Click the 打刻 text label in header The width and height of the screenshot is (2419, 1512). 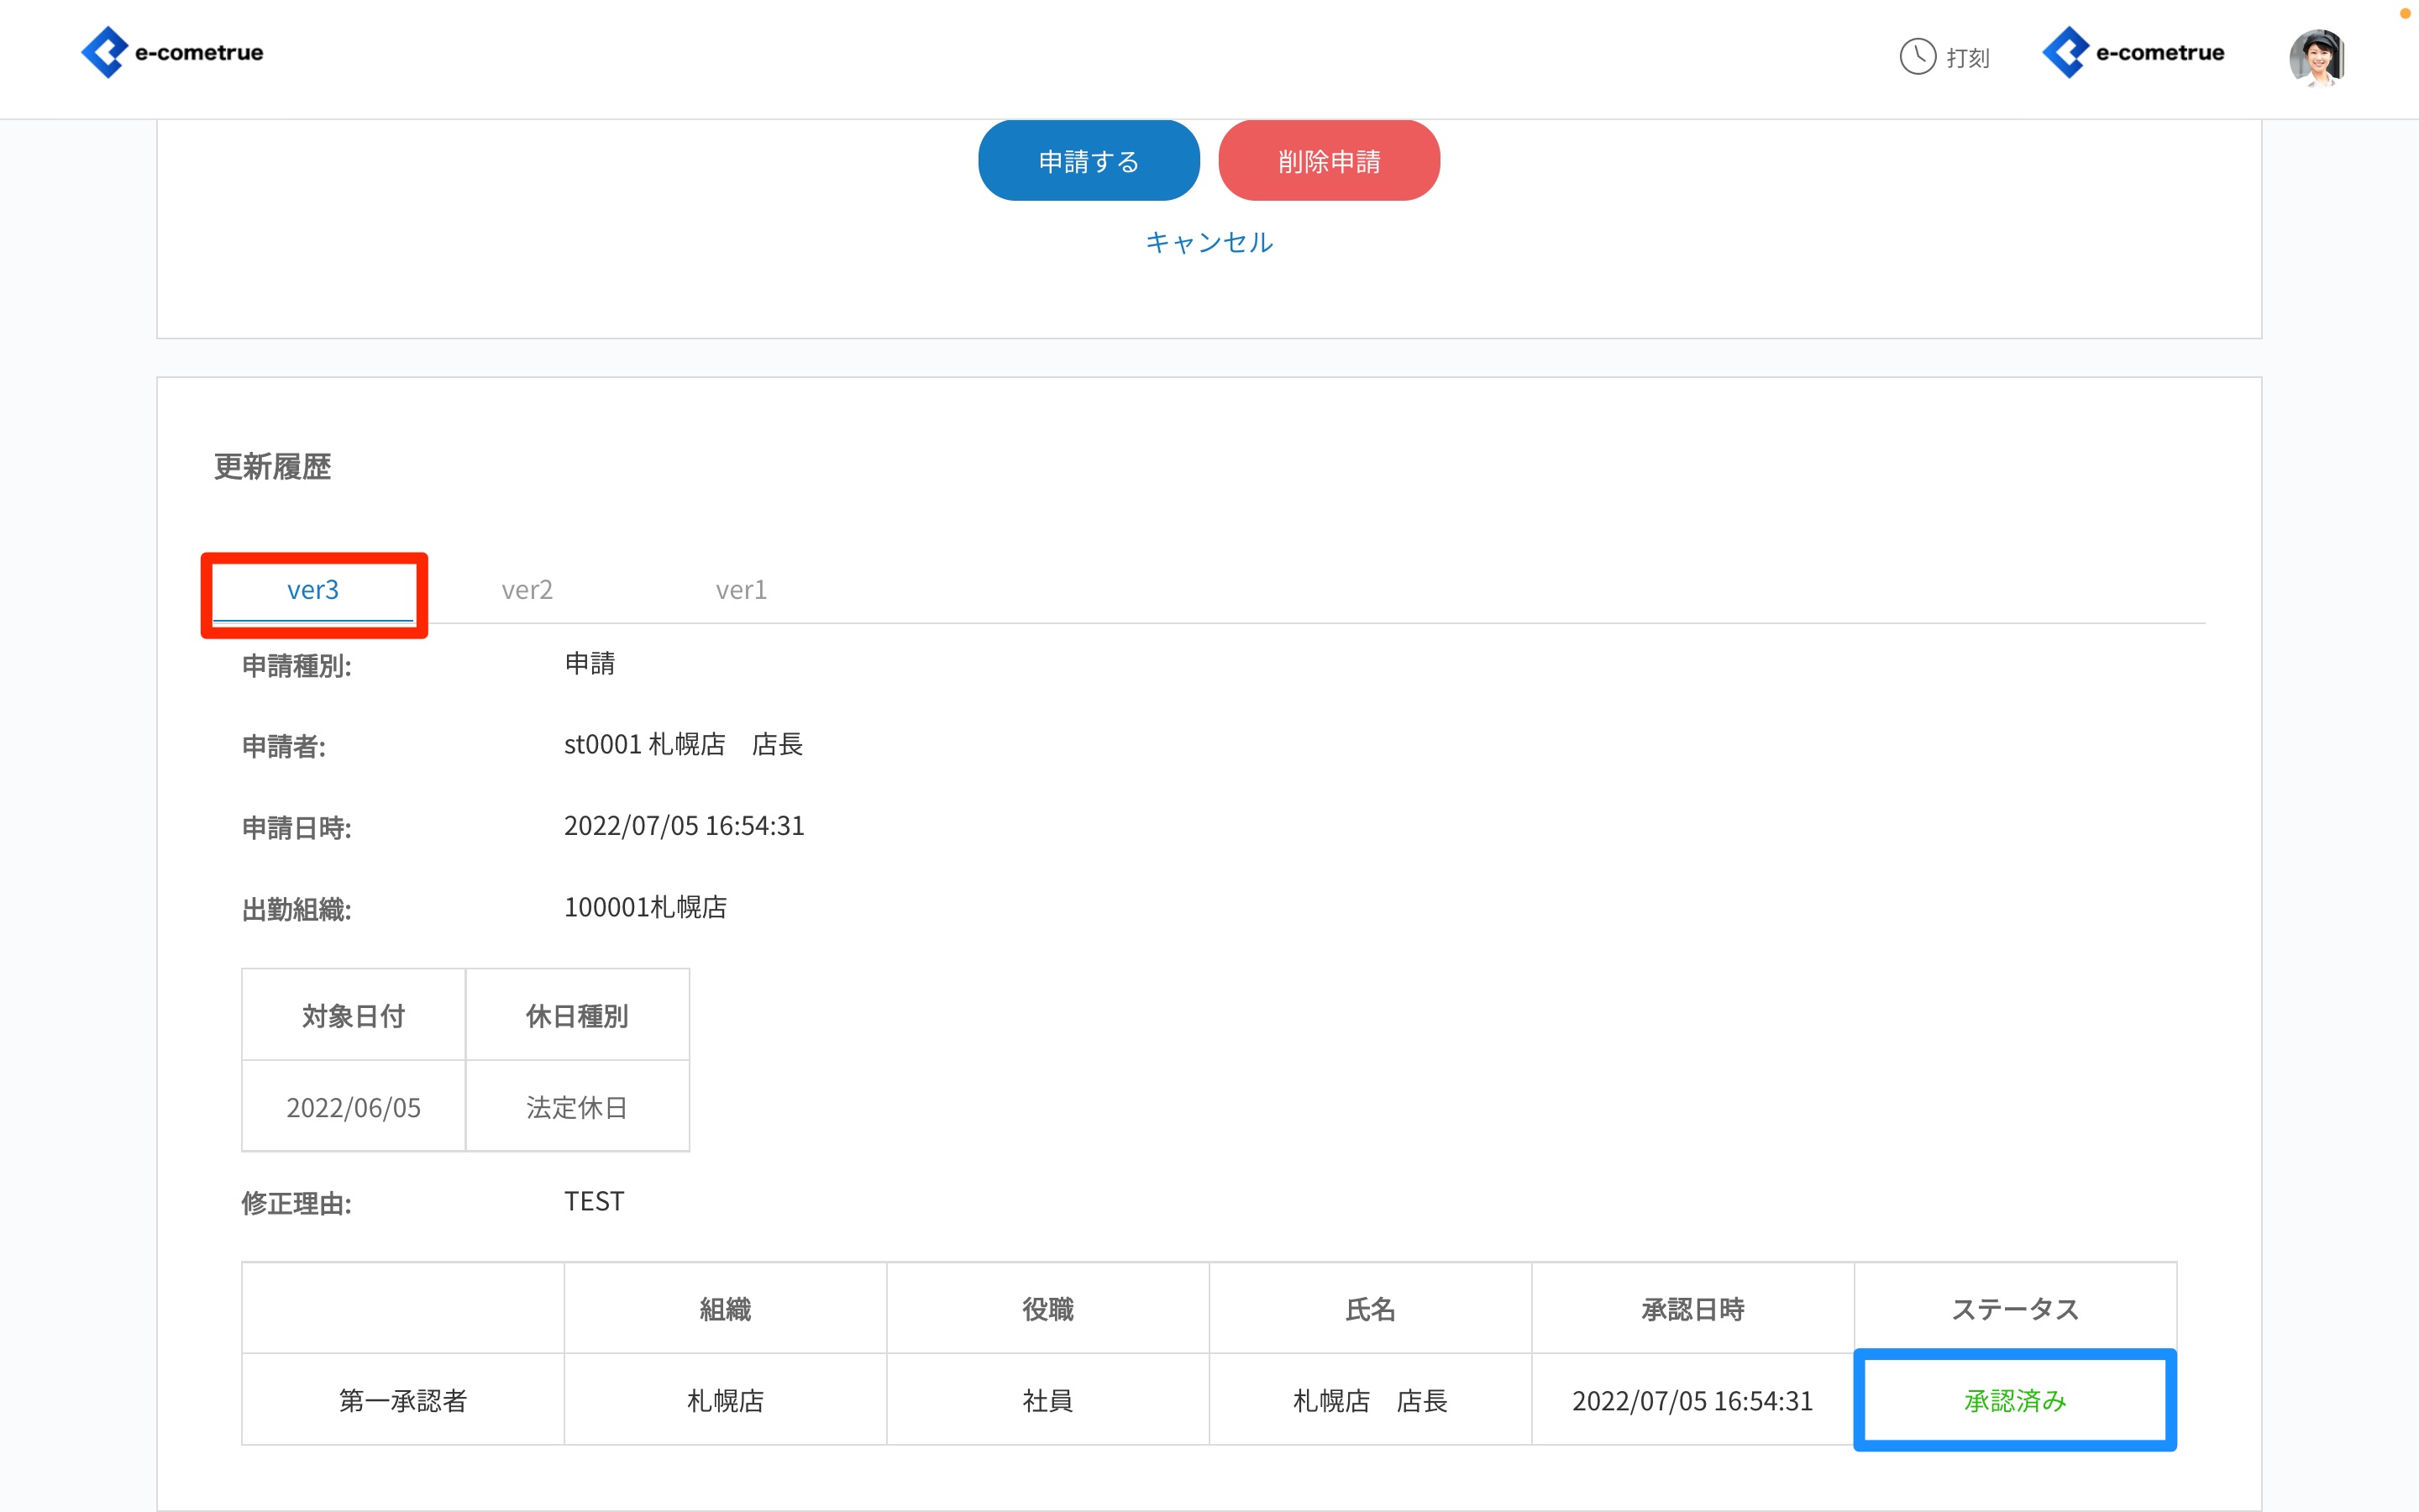point(1967,58)
